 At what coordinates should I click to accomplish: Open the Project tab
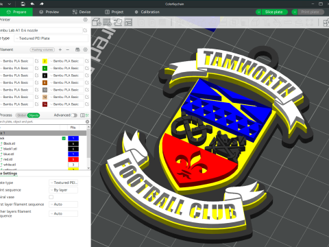(114, 12)
